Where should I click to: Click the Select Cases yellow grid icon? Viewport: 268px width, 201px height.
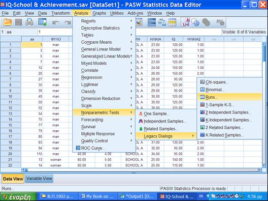pyautogui.click(x=172, y=22)
